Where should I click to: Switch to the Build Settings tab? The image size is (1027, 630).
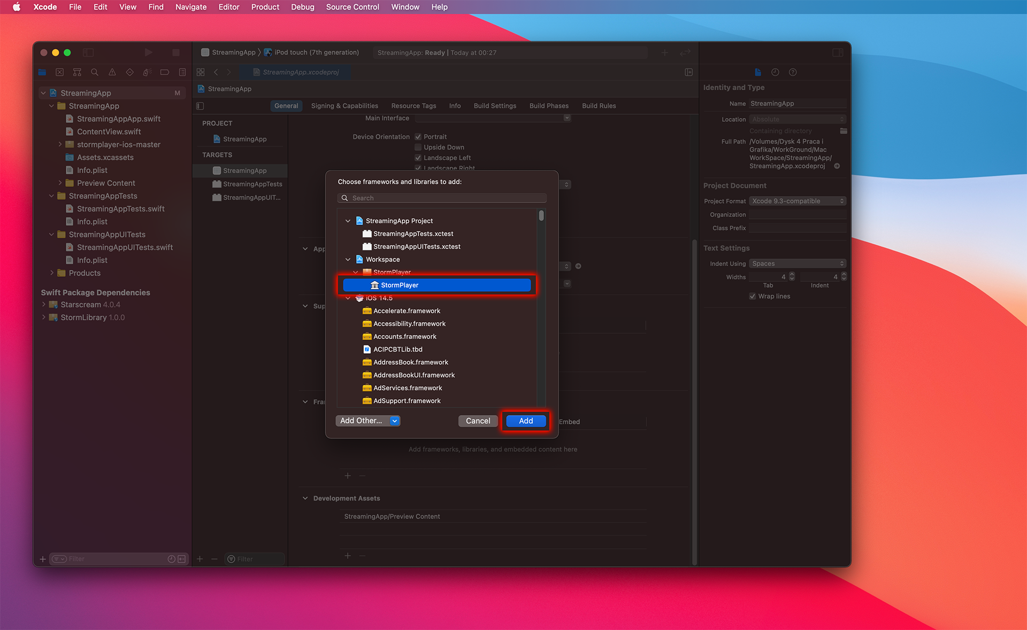[x=495, y=106]
